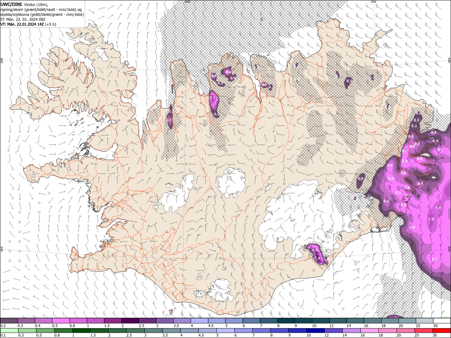Click the purple 12 swatch in lower legend
This screenshot has height=338, width=451.
333,331
